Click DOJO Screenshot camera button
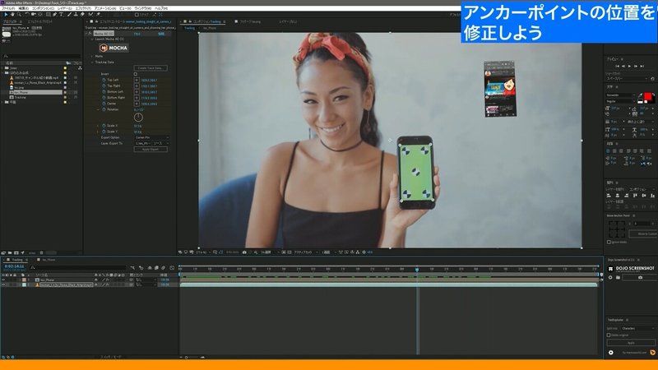658x370 pixels. pos(640,277)
